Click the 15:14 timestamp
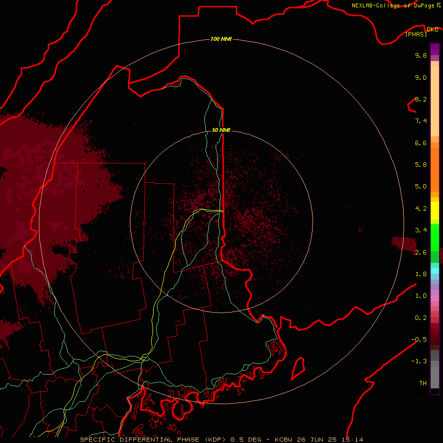The width and height of the screenshot is (443, 443). (353, 440)
